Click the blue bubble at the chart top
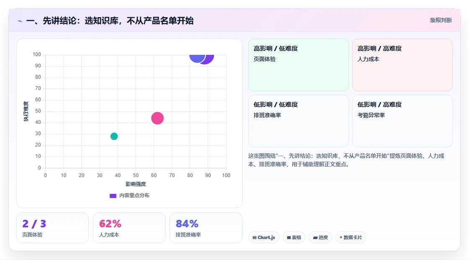469x260 pixels. 197,58
